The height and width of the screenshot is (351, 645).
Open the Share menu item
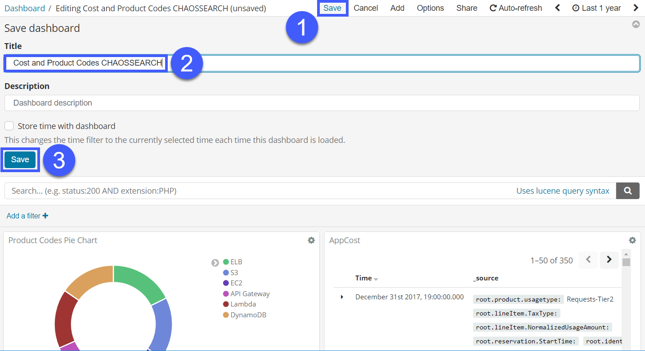point(467,8)
